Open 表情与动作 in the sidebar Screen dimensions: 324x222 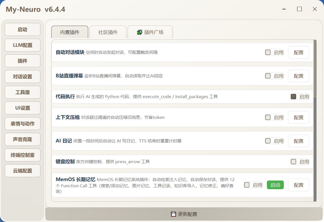(x=22, y=124)
